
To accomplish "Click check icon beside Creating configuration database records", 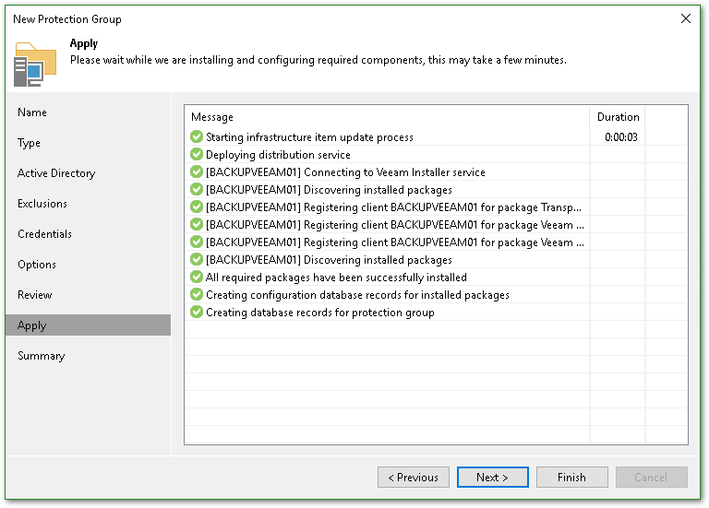I will tap(197, 295).
